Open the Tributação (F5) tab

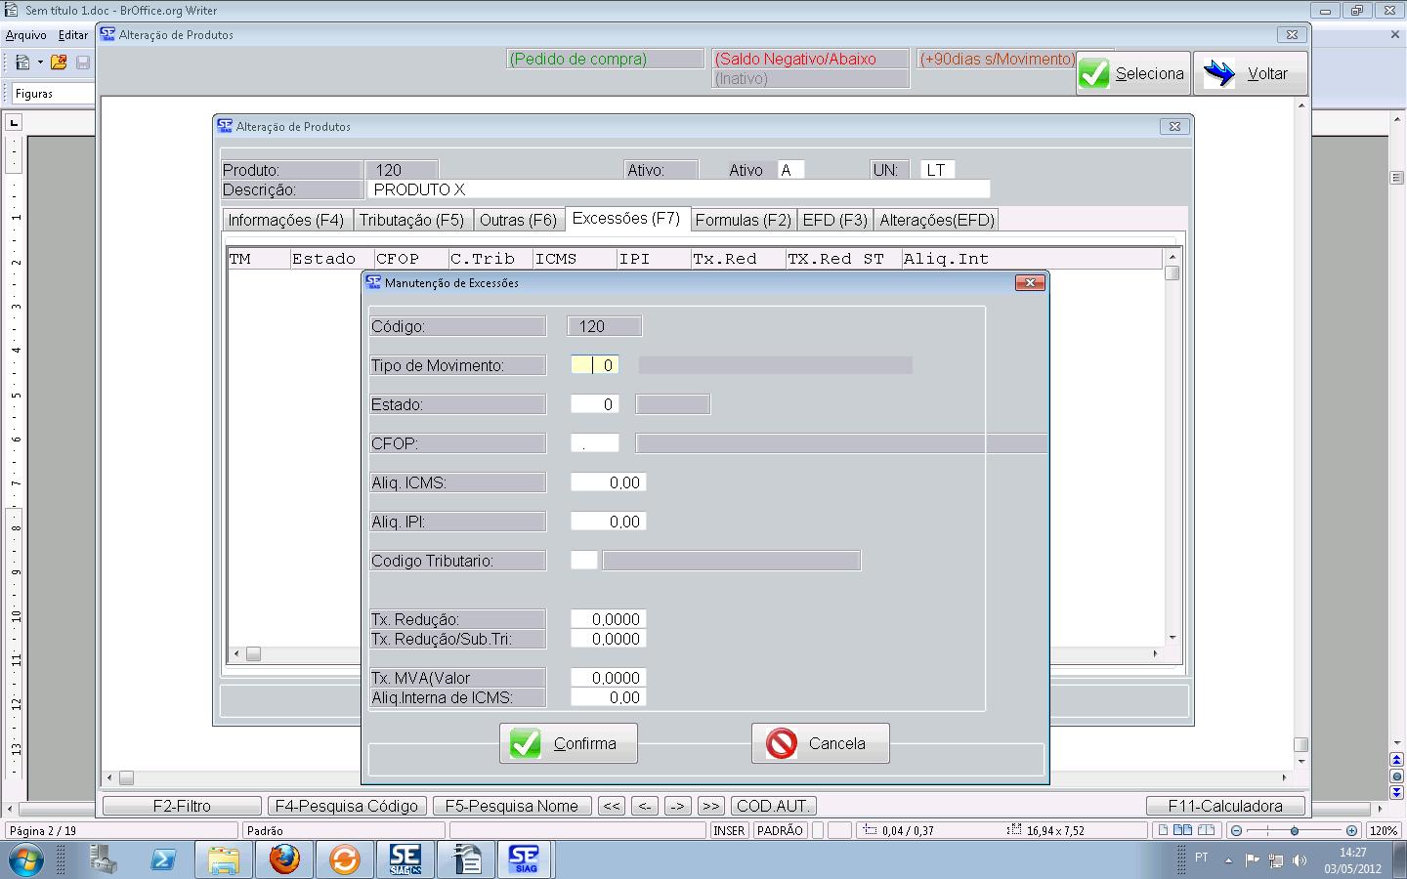411,220
